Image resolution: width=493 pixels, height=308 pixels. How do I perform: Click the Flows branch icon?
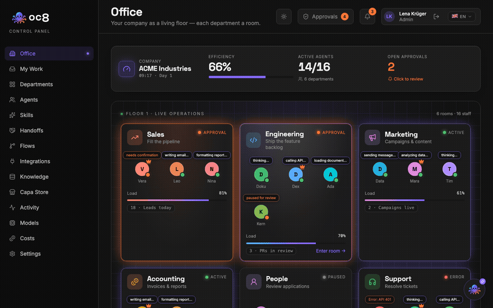coord(12,146)
